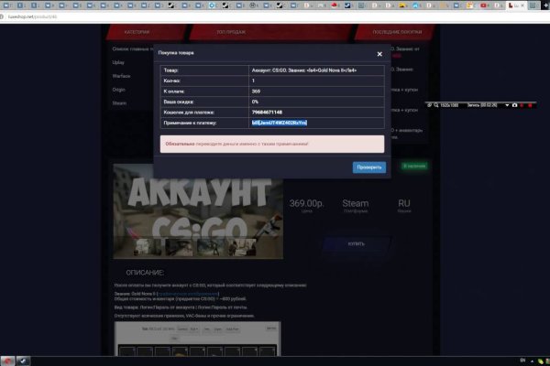This screenshot has height=366, width=550.
Task: Select Uplay in the category list
Action: 118,62
